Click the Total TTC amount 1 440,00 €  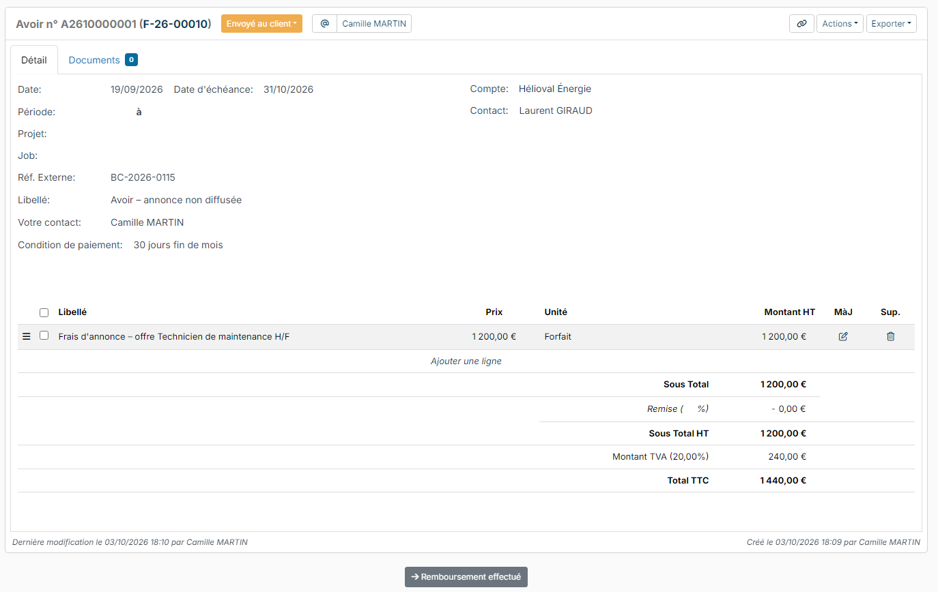pos(783,481)
